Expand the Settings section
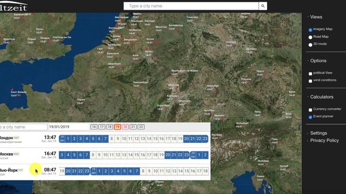Screen dimensions: 346x194 (318, 133)
